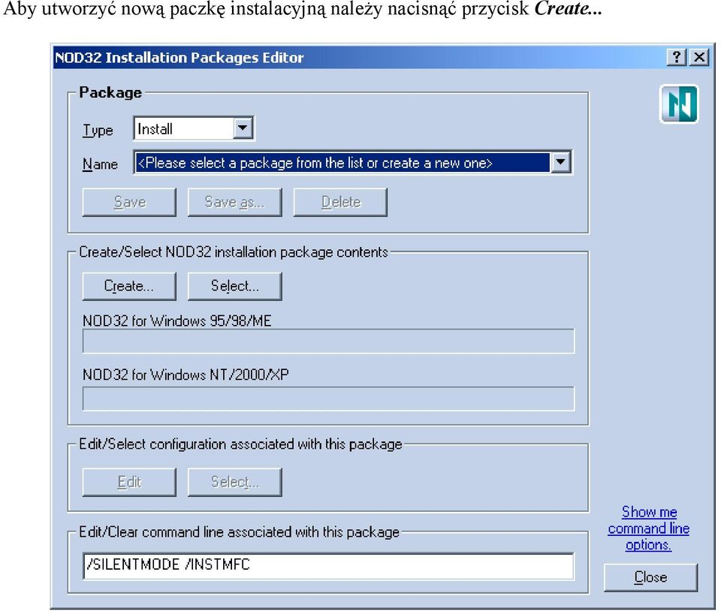Click the NOD32 logo icon
Viewport: 721px width, 611px height.
pos(679,104)
